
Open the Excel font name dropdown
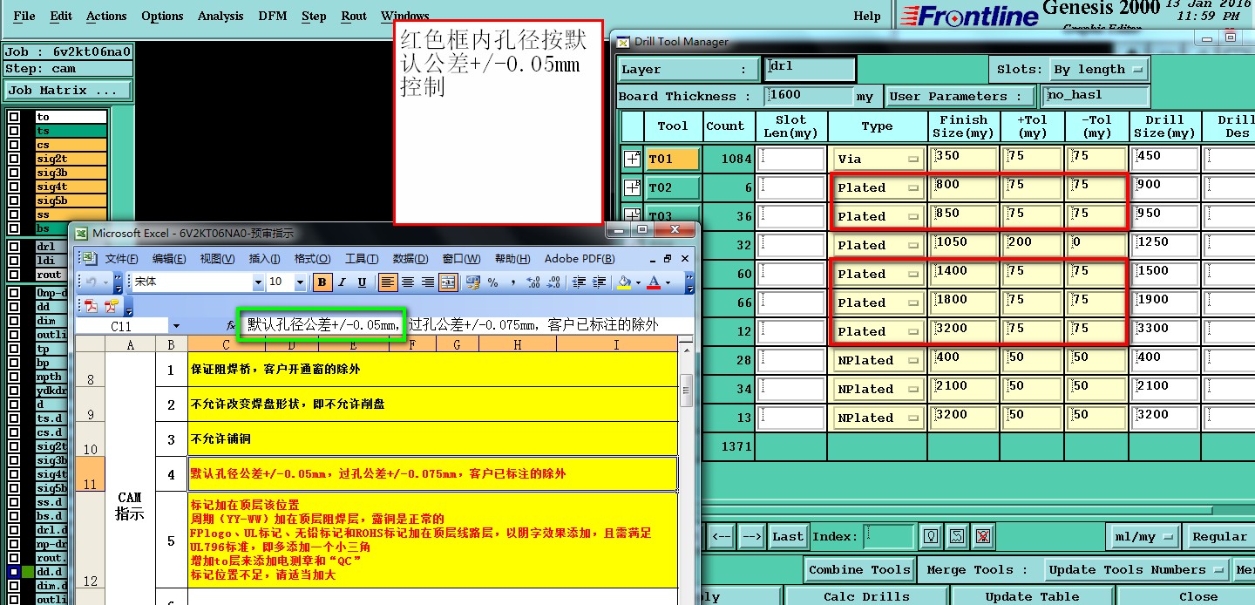point(258,282)
